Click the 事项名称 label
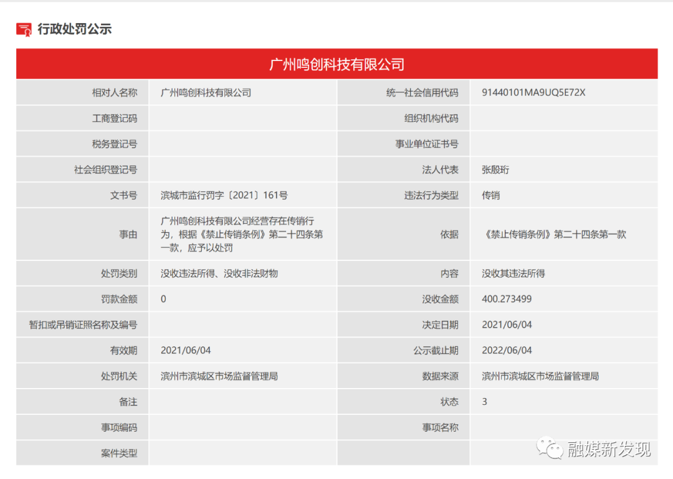 [x=440, y=428]
